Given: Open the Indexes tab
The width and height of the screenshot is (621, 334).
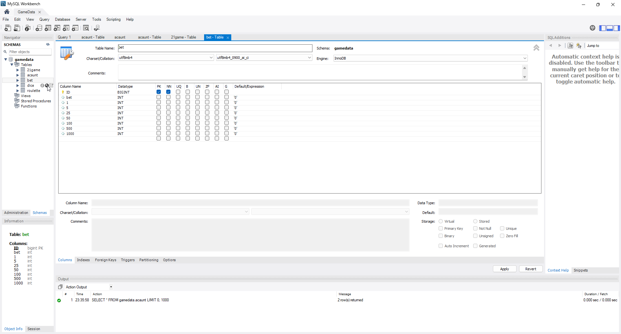Looking at the screenshot, I should click(83, 260).
